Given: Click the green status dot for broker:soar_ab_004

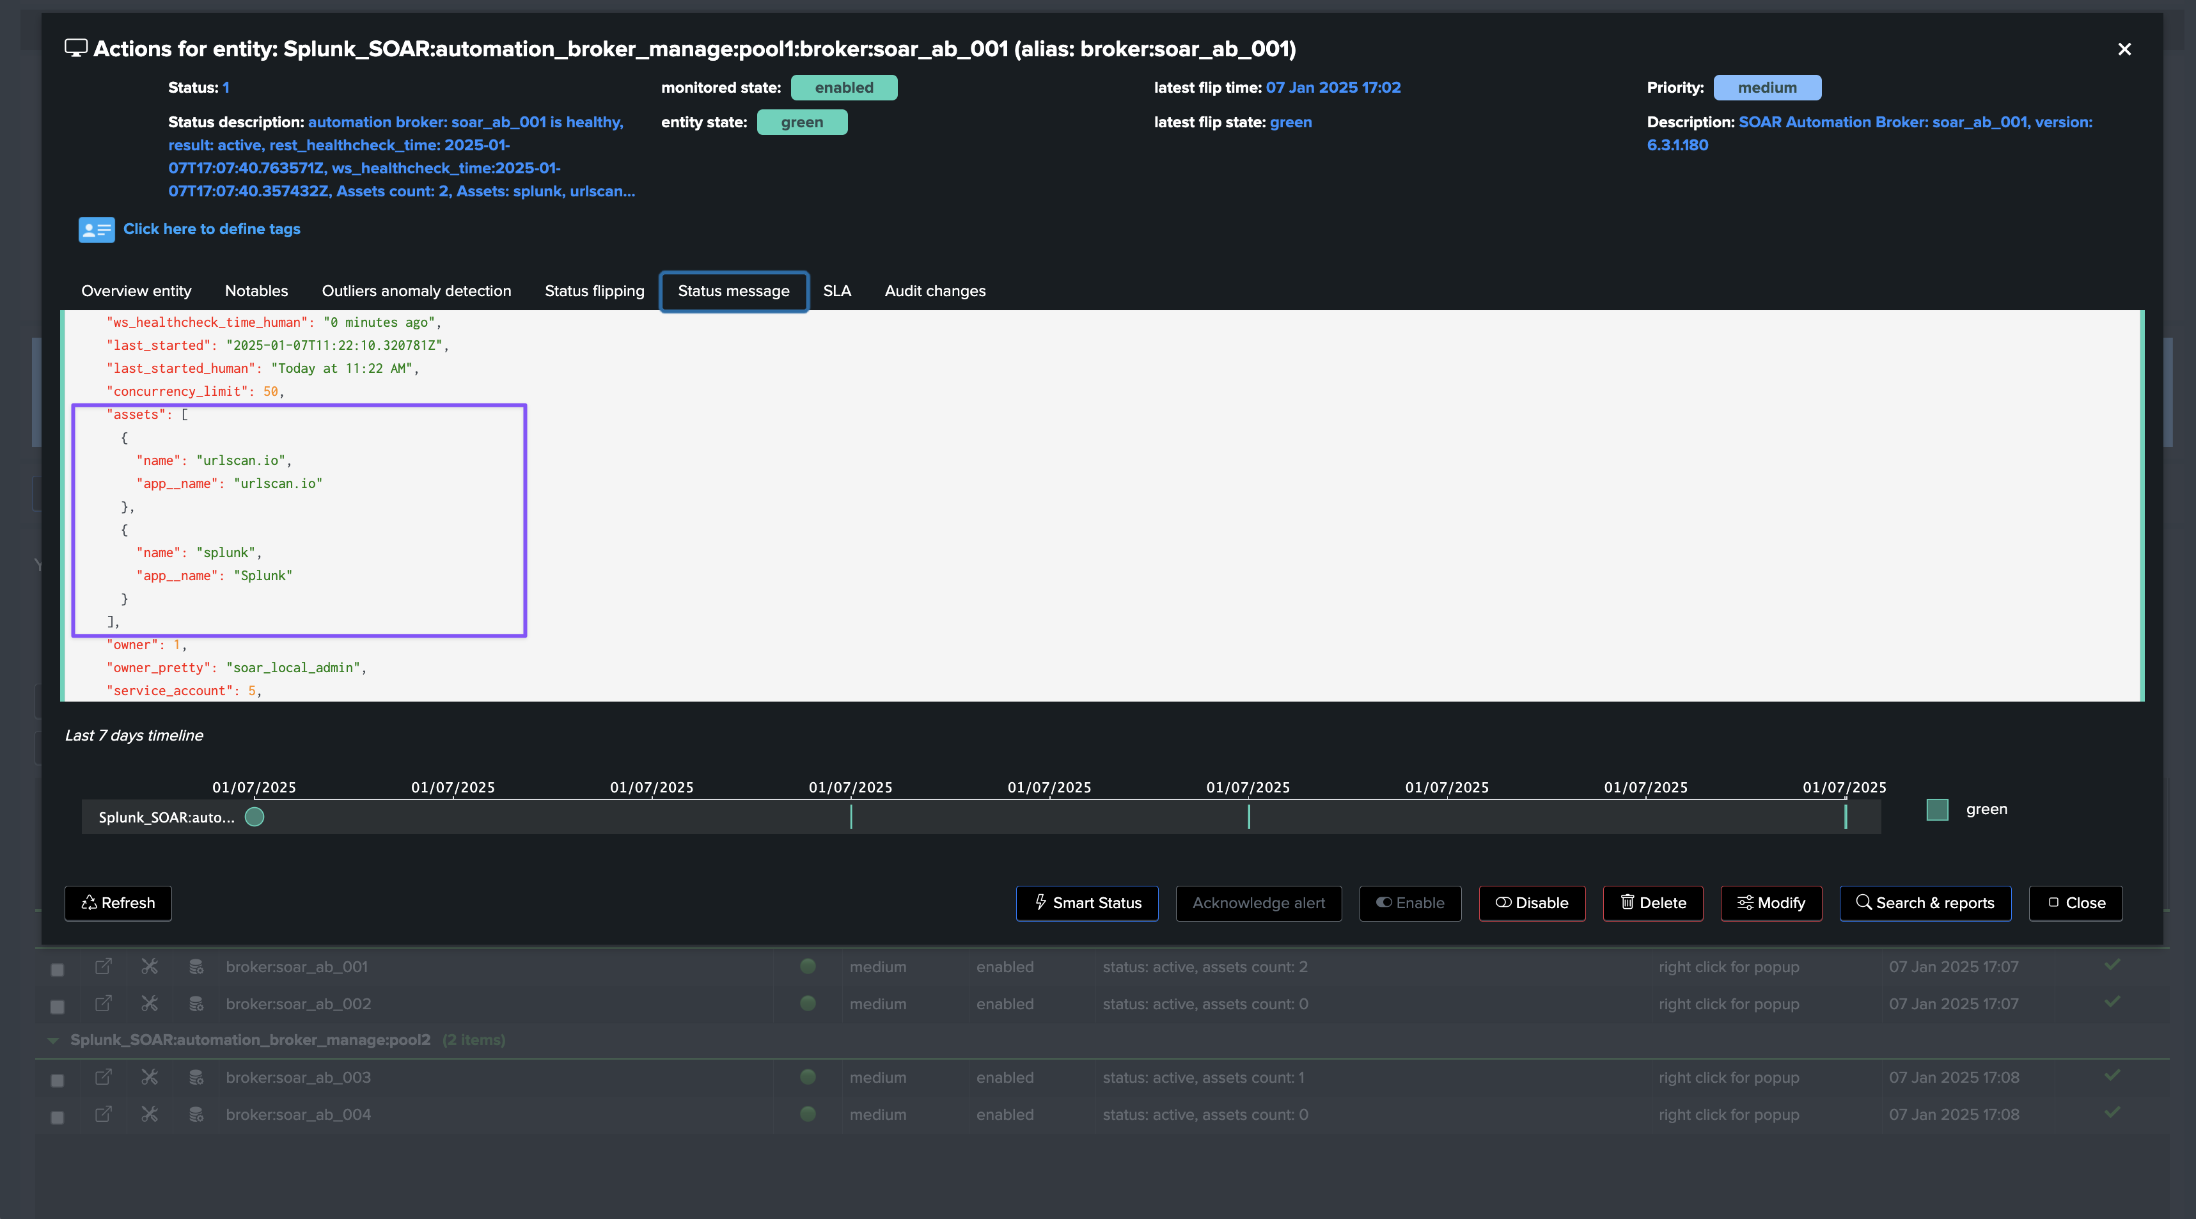Looking at the screenshot, I should coord(807,1113).
